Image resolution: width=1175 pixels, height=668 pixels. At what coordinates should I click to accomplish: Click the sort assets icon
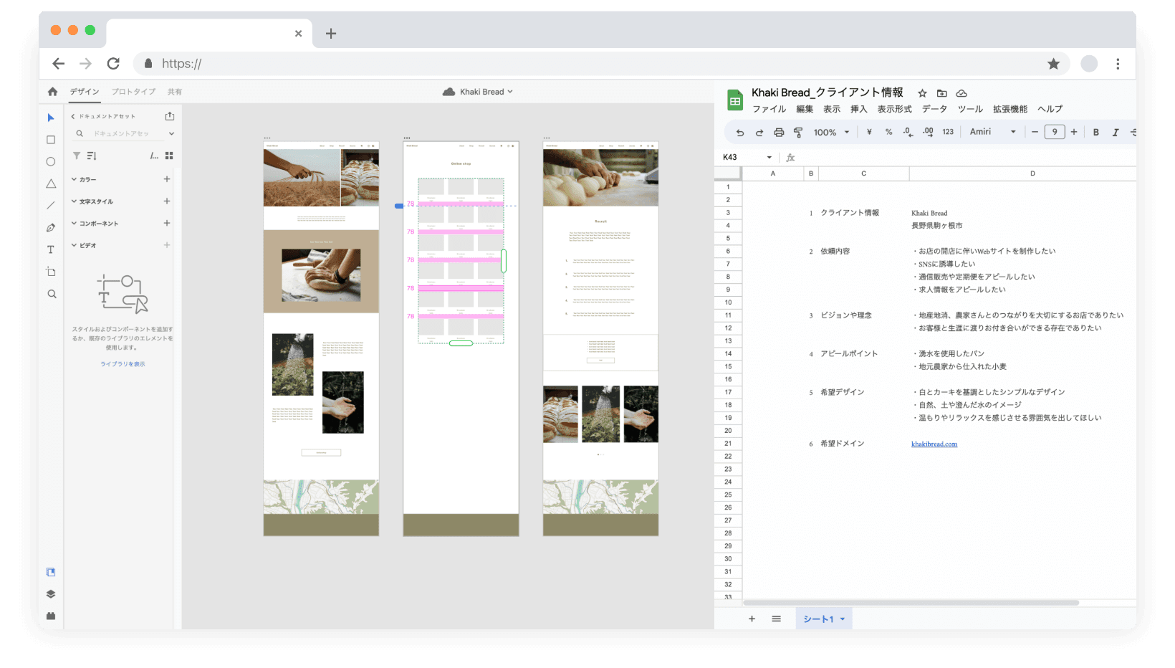click(92, 156)
